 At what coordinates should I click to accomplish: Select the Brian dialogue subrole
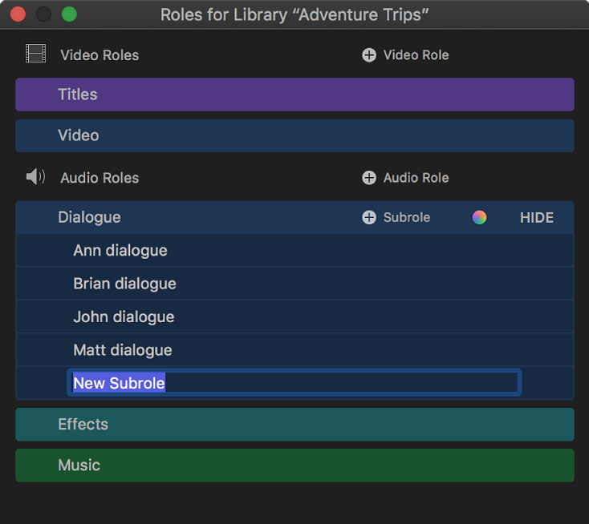tap(124, 284)
